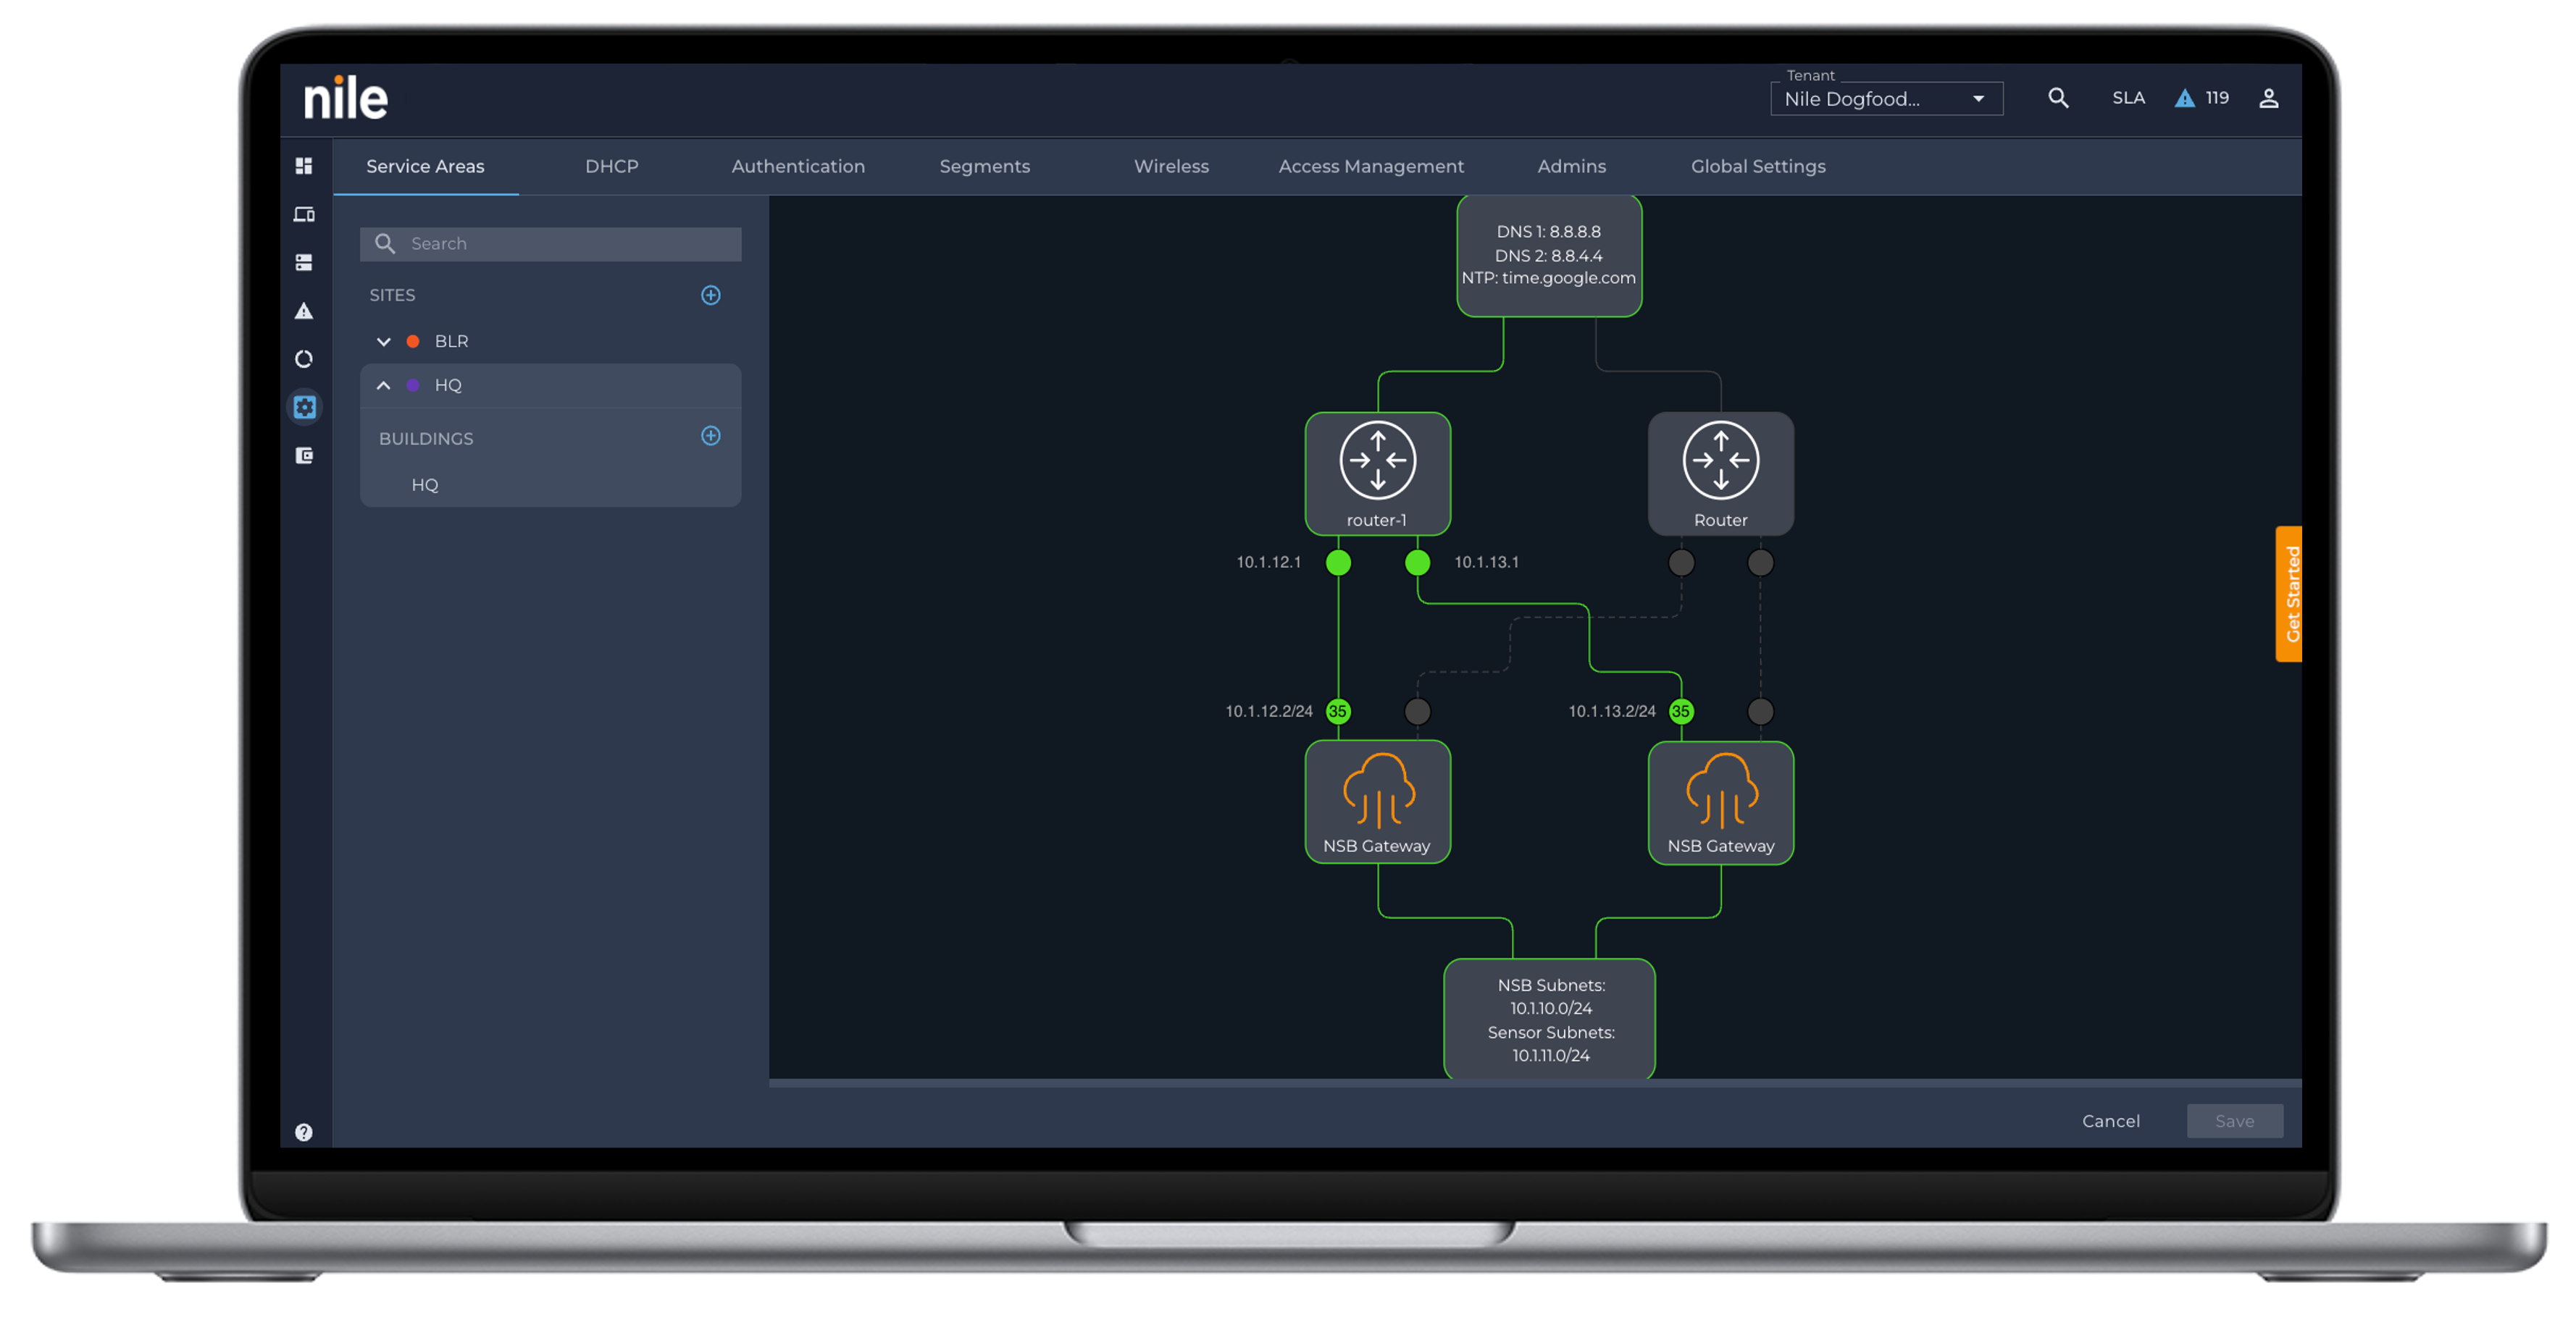Select the NSB Gateway at 10.1.12.2/24
Image resolution: width=2576 pixels, height=1317 pixels.
click(x=1377, y=801)
